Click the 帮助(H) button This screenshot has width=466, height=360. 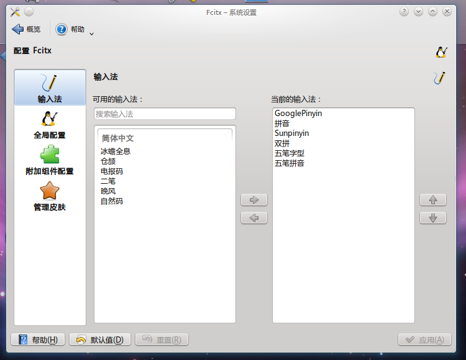38,340
